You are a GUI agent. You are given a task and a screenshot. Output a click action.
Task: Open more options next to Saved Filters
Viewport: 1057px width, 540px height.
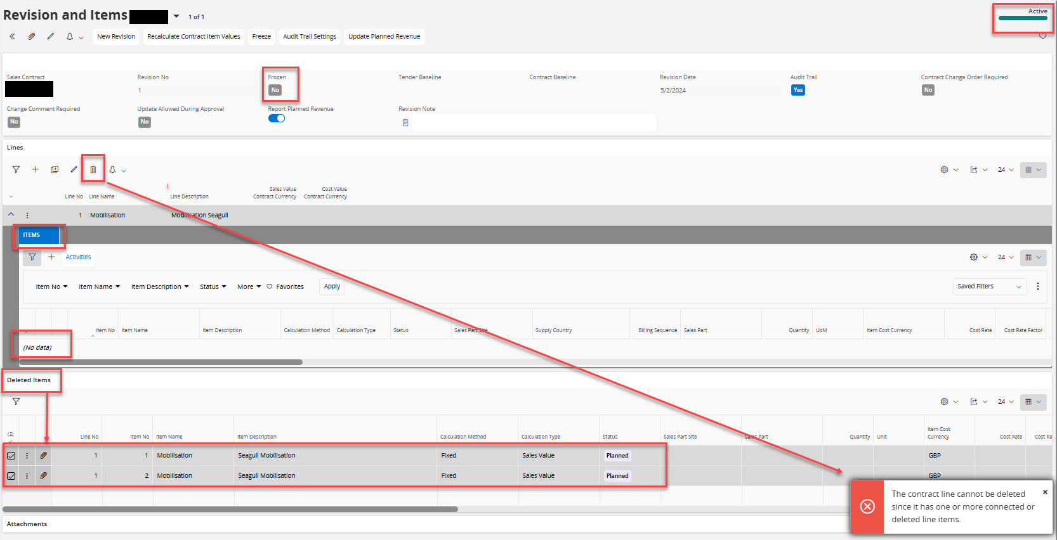click(1038, 286)
